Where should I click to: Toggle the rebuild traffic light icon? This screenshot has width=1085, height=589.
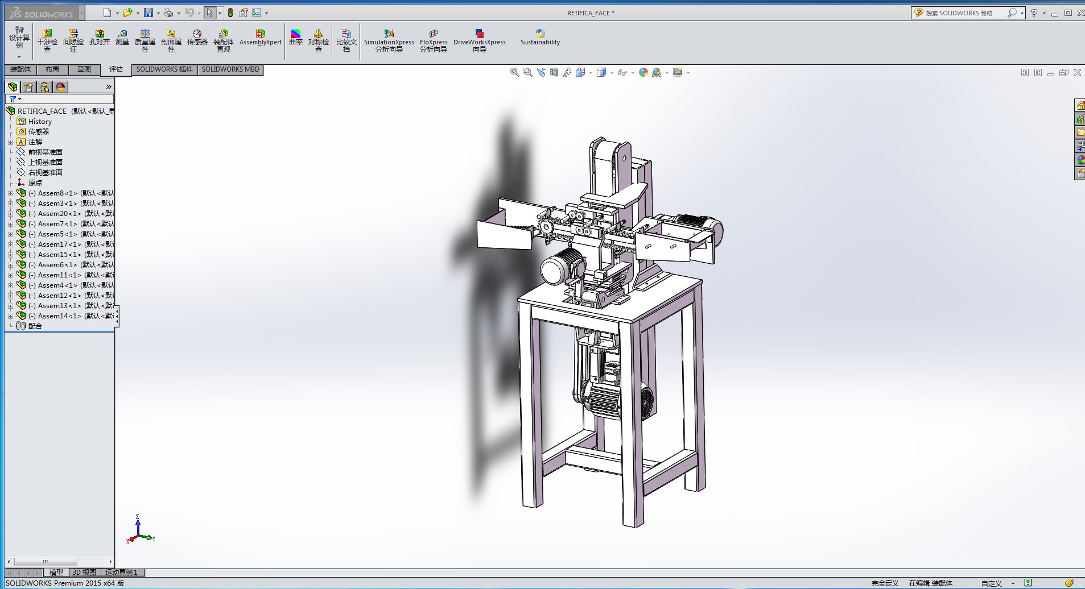(230, 13)
